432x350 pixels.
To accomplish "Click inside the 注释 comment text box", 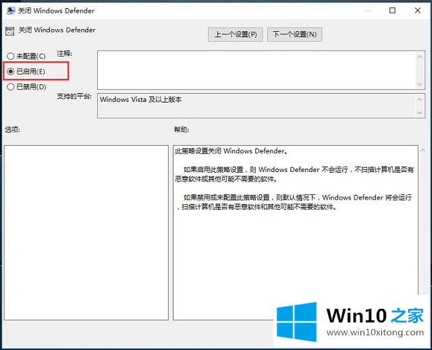I will click(256, 70).
